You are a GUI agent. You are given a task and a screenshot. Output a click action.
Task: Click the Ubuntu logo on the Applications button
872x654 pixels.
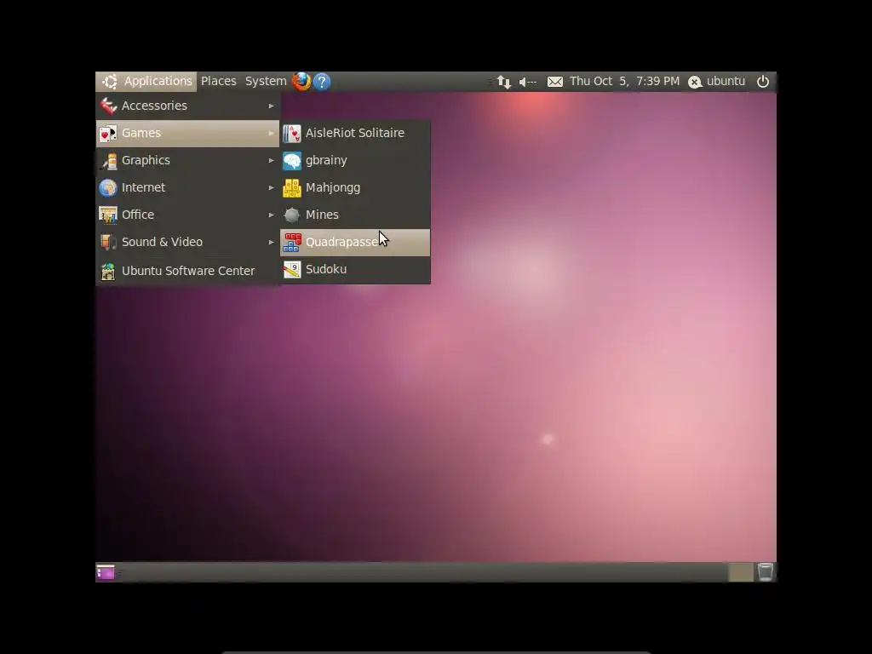click(x=110, y=82)
